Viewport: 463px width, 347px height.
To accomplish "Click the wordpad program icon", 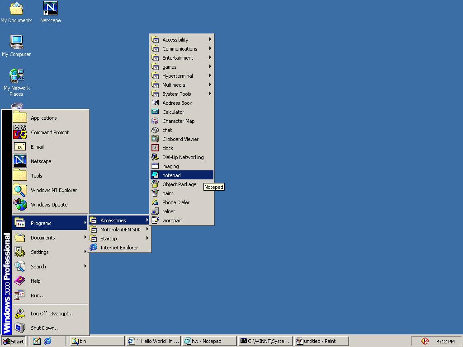I will point(155,220).
